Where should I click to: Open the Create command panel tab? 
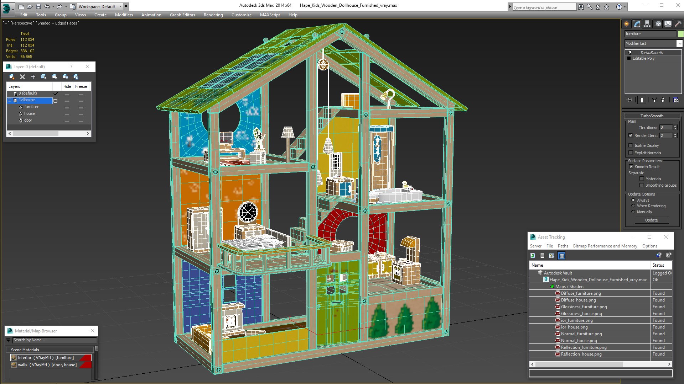(x=627, y=24)
